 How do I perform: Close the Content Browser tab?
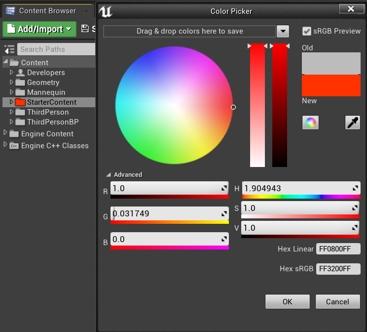pyautogui.click(x=86, y=11)
